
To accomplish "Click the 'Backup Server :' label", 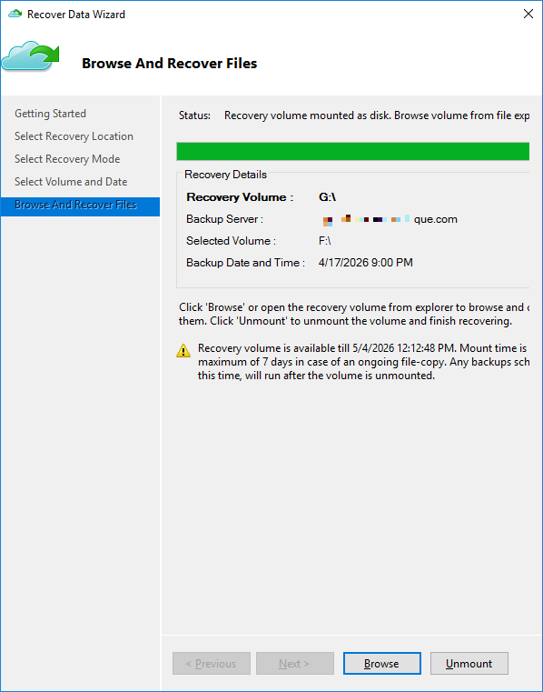I will click(225, 219).
